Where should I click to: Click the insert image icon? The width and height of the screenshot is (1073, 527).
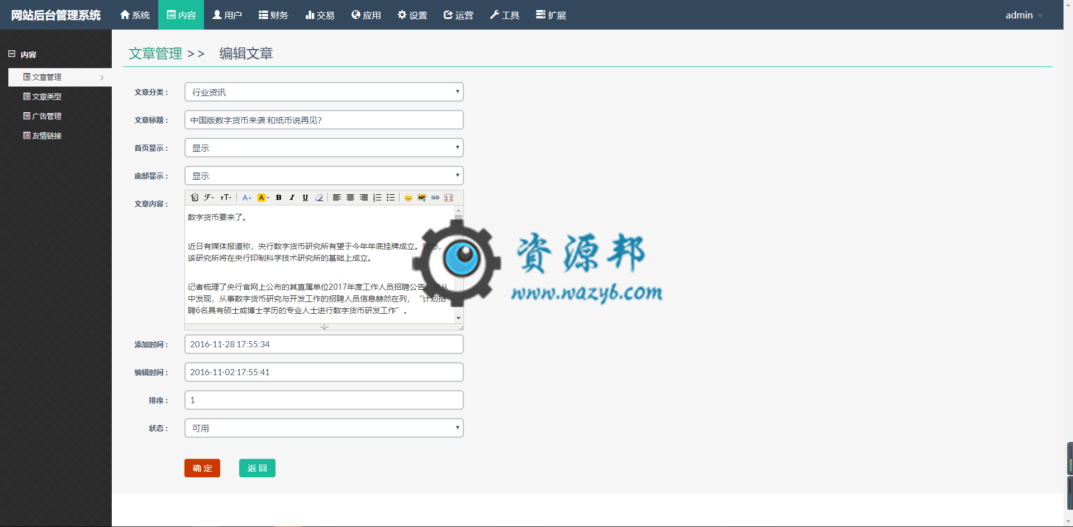(x=422, y=198)
